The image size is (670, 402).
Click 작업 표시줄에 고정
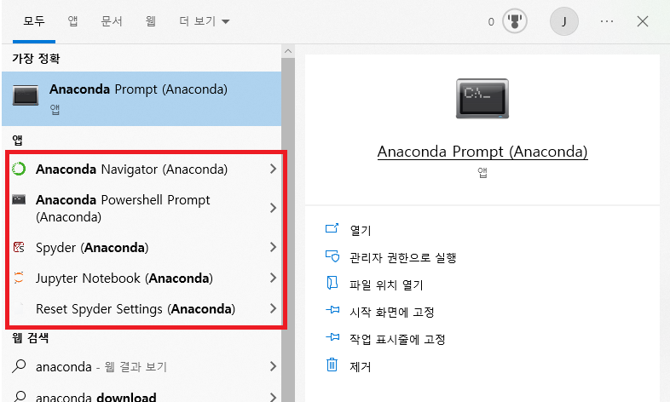(397, 339)
